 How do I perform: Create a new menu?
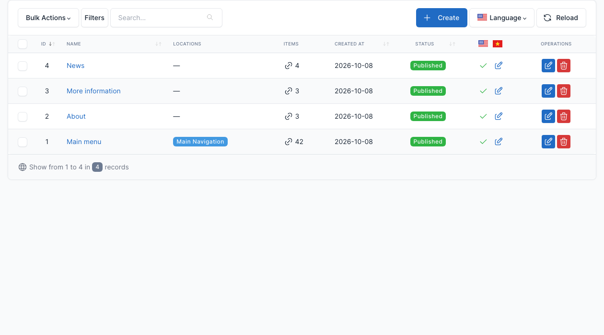[441, 18]
